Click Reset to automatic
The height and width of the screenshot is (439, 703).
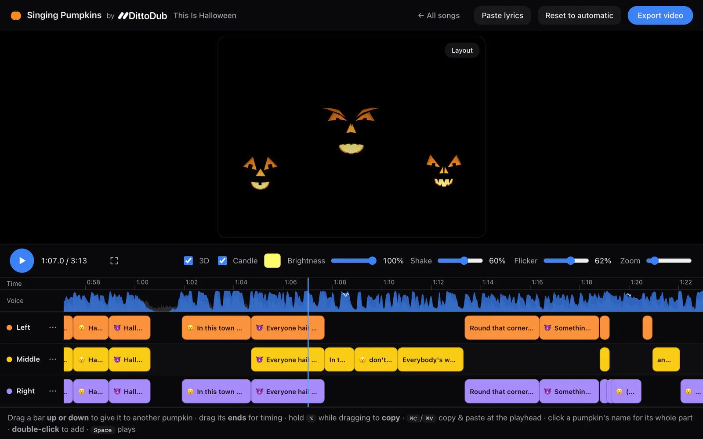(x=579, y=15)
